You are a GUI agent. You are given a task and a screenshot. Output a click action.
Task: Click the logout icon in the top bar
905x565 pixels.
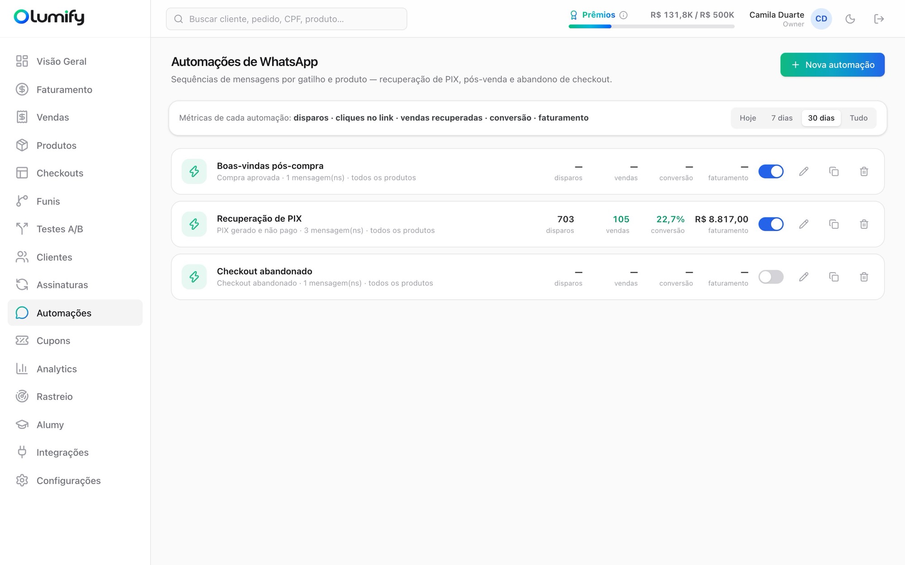click(879, 19)
